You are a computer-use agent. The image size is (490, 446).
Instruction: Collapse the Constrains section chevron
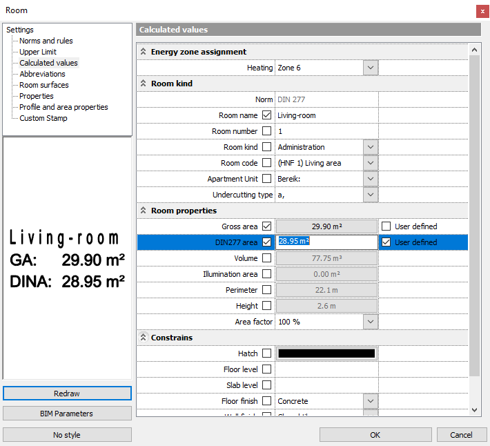point(144,338)
